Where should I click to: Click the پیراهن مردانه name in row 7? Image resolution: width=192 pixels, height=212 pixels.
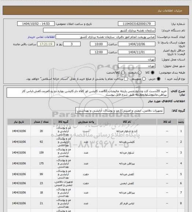click(127, 192)
